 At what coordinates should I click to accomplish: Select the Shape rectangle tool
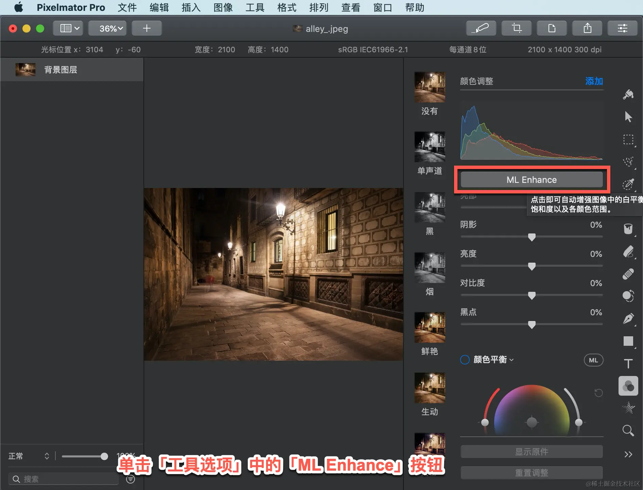[628, 341]
